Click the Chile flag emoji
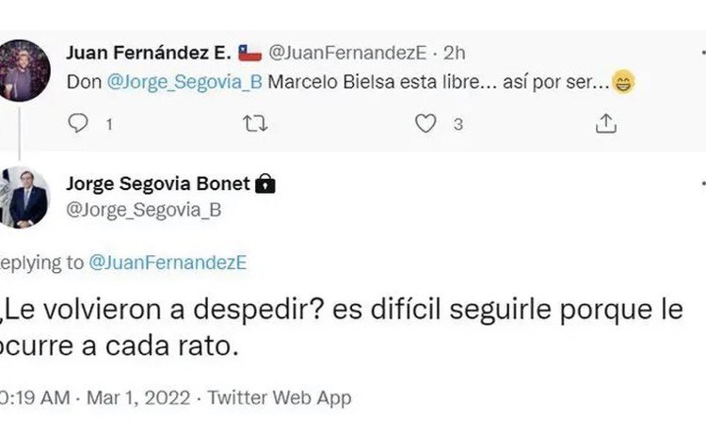 click(x=249, y=54)
